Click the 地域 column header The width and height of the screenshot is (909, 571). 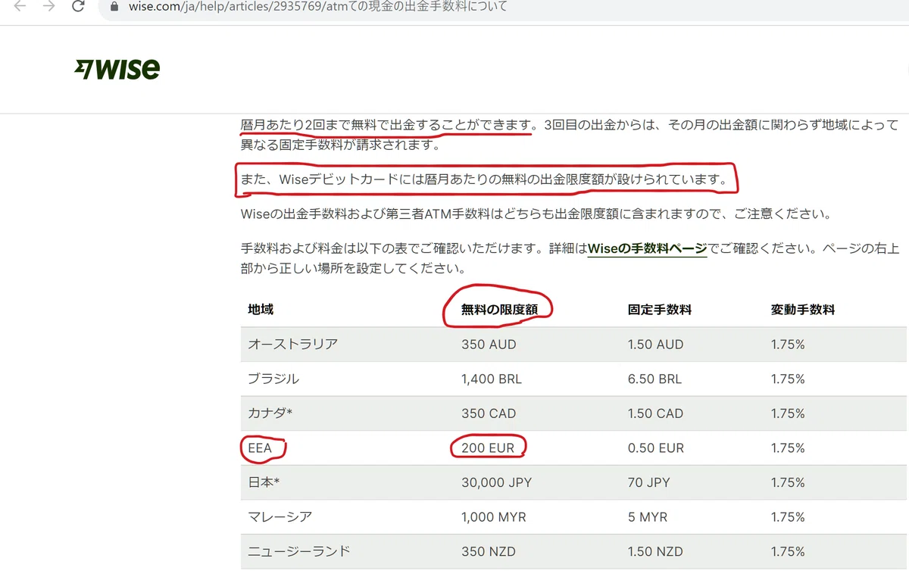click(261, 309)
